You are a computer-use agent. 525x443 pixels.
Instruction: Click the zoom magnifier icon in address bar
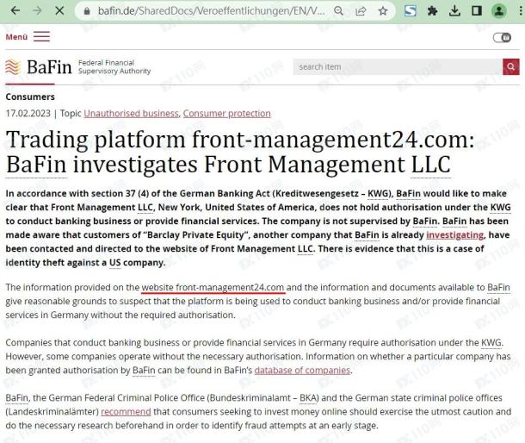click(x=338, y=11)
